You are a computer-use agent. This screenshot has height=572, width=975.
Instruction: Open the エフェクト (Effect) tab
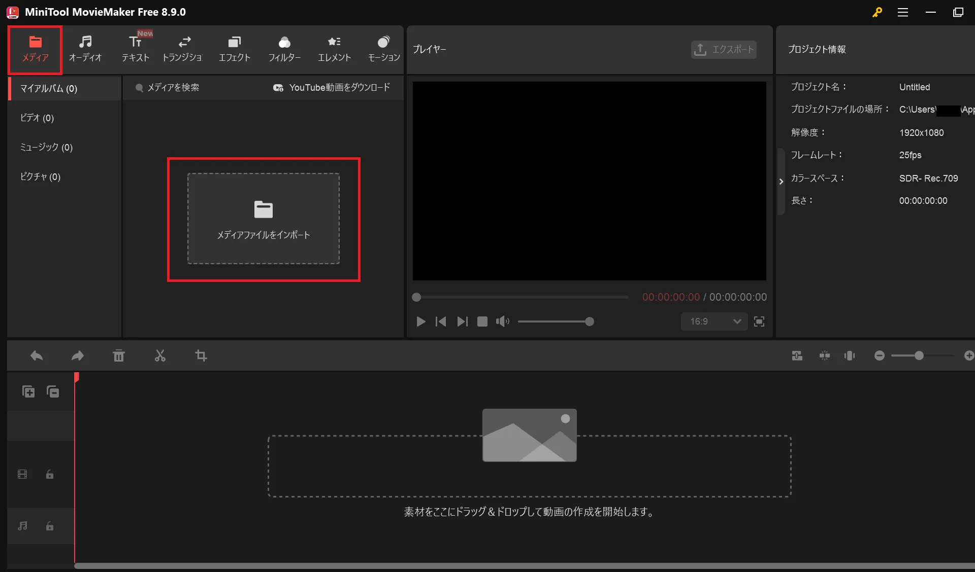(x=234, y=49)
